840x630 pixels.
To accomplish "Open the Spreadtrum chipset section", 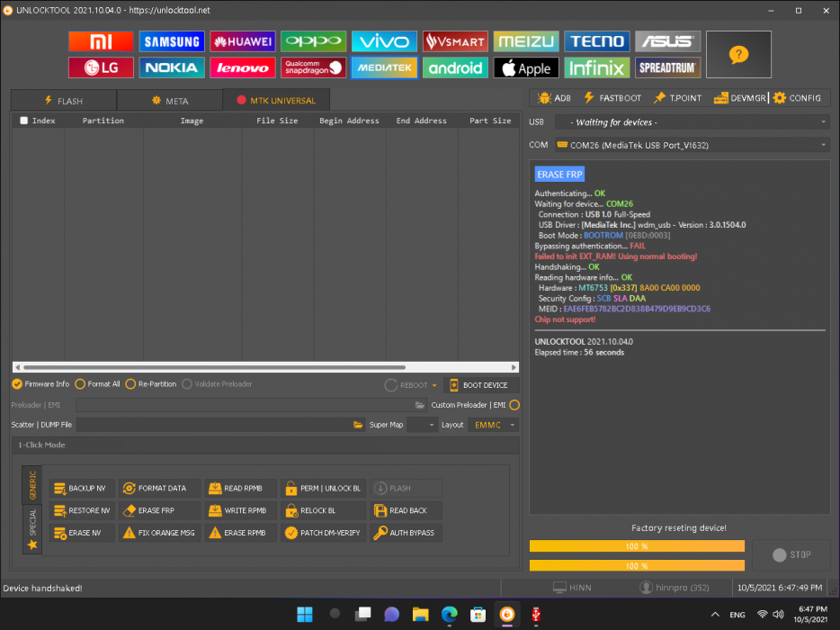I will [667, 67].
